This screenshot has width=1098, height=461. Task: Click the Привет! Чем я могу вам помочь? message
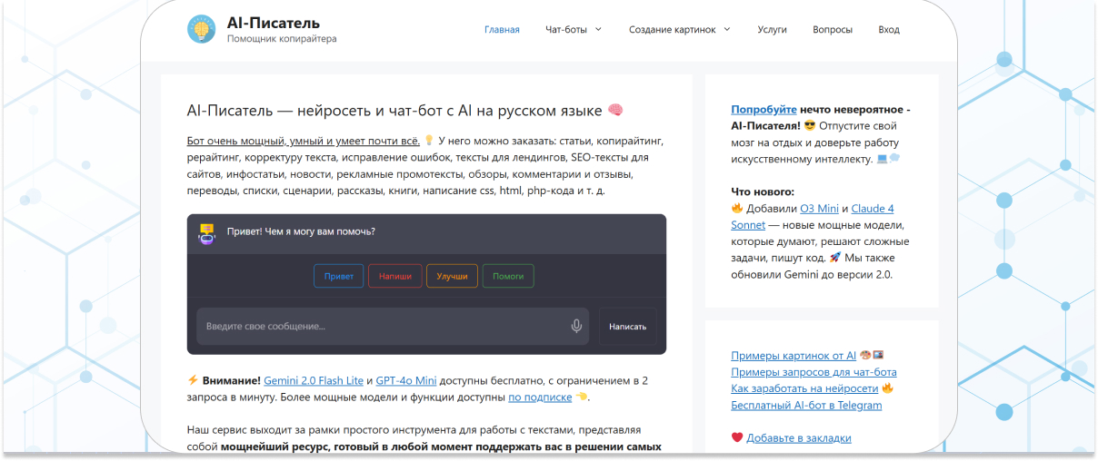[301, 231]
